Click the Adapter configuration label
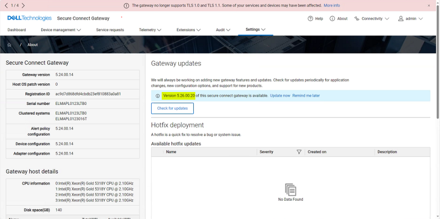Viewport: 440px width, 219px height. [x=32, y=154]
